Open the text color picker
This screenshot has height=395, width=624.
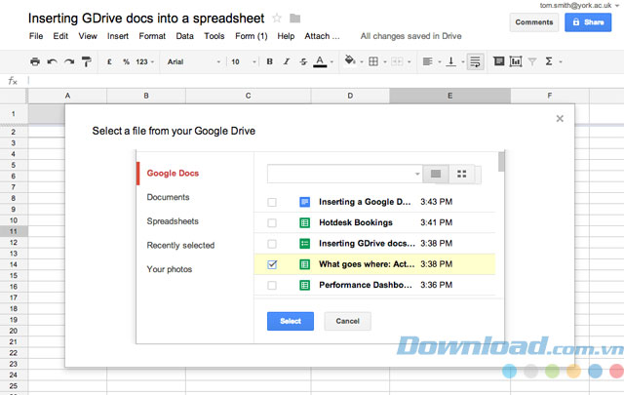tap(321, 61)
